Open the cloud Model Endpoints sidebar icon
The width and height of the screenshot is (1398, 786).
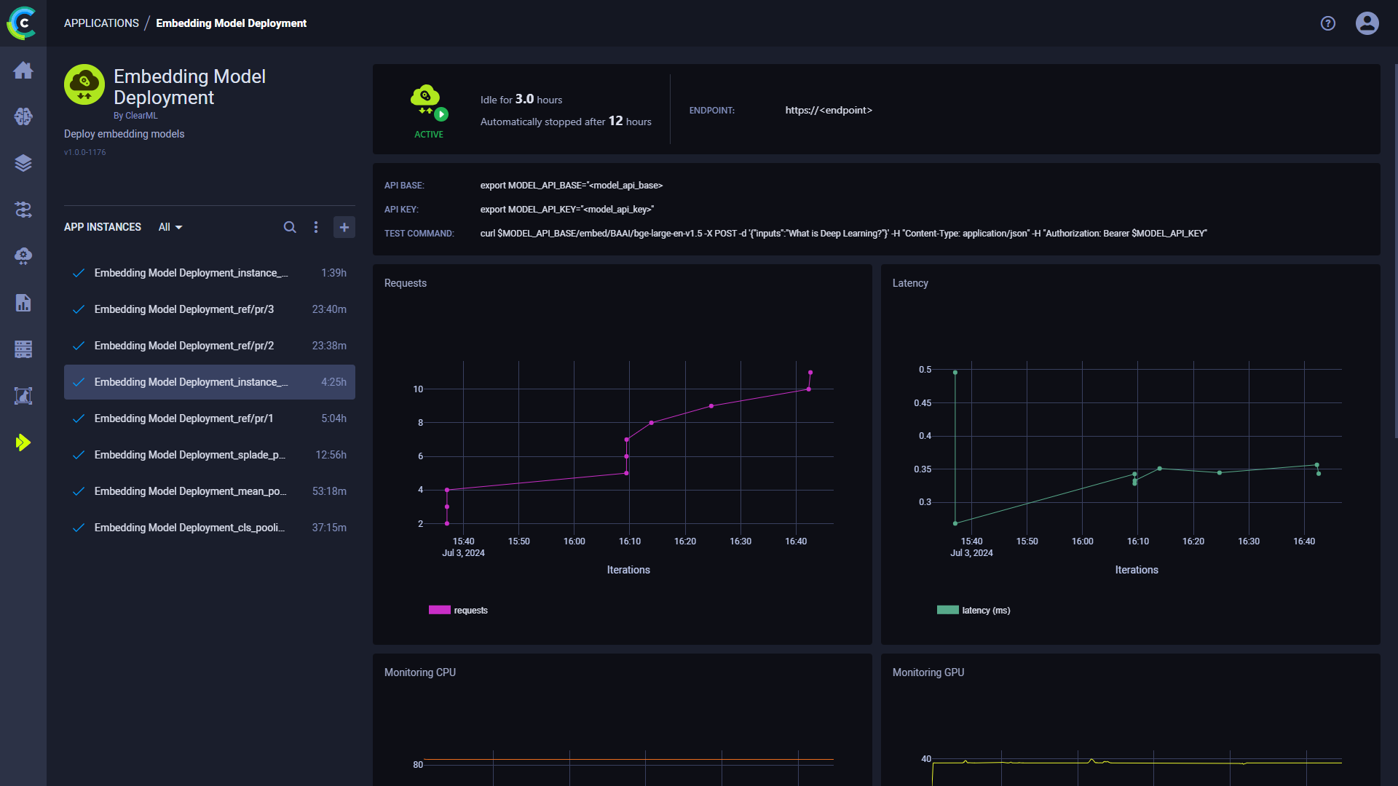[23, 256]
